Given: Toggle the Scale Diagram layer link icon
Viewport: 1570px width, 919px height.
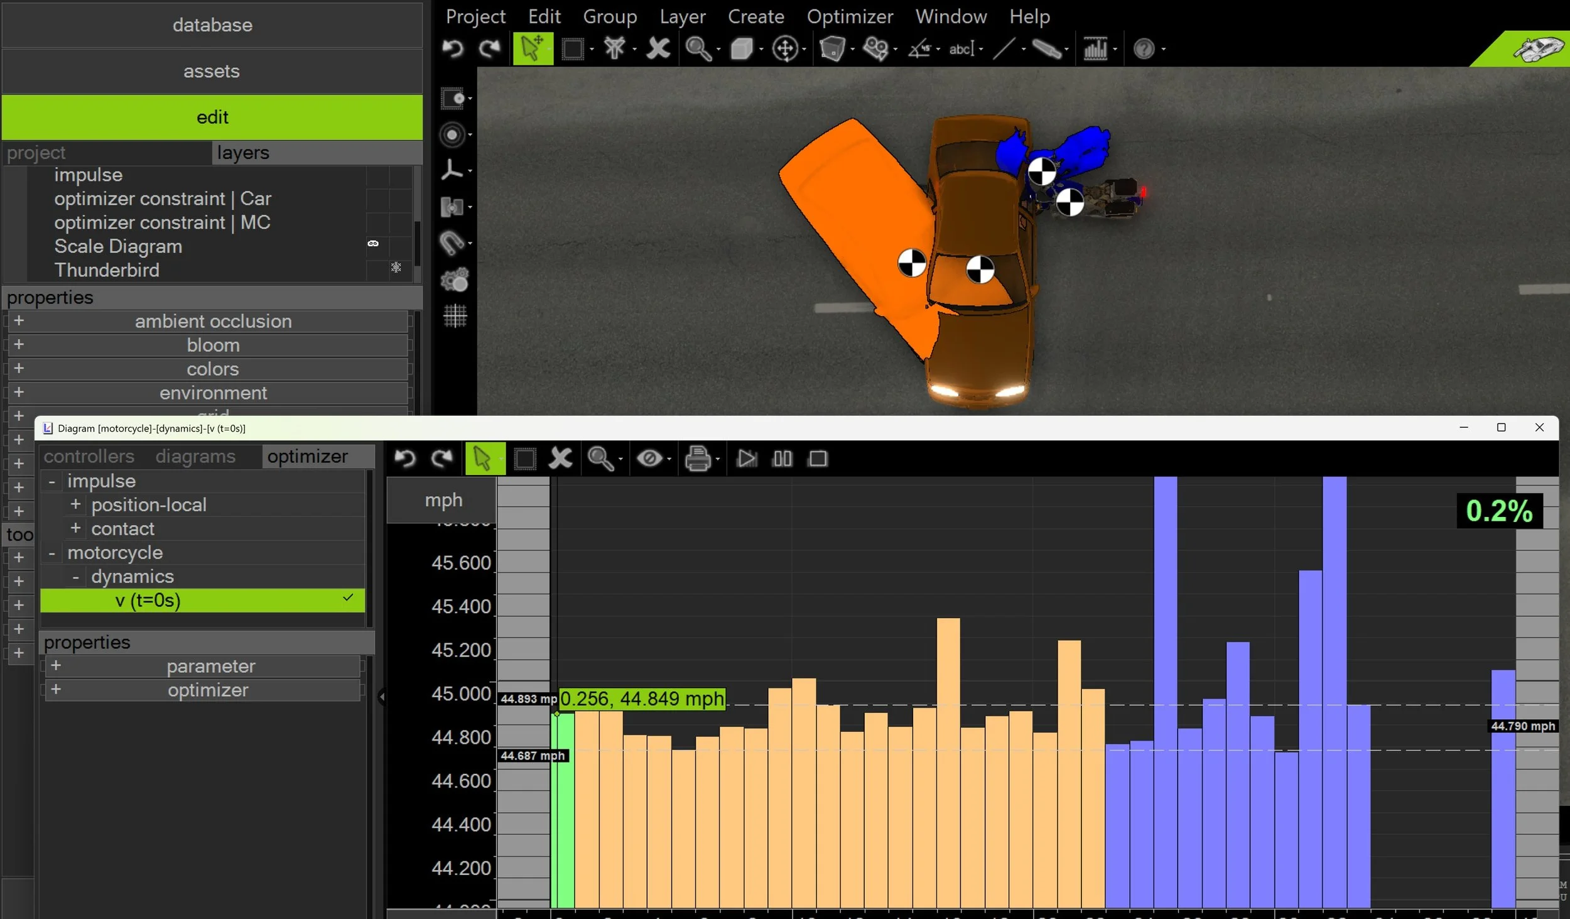Looking at the screenshot, I should [373, 244].
